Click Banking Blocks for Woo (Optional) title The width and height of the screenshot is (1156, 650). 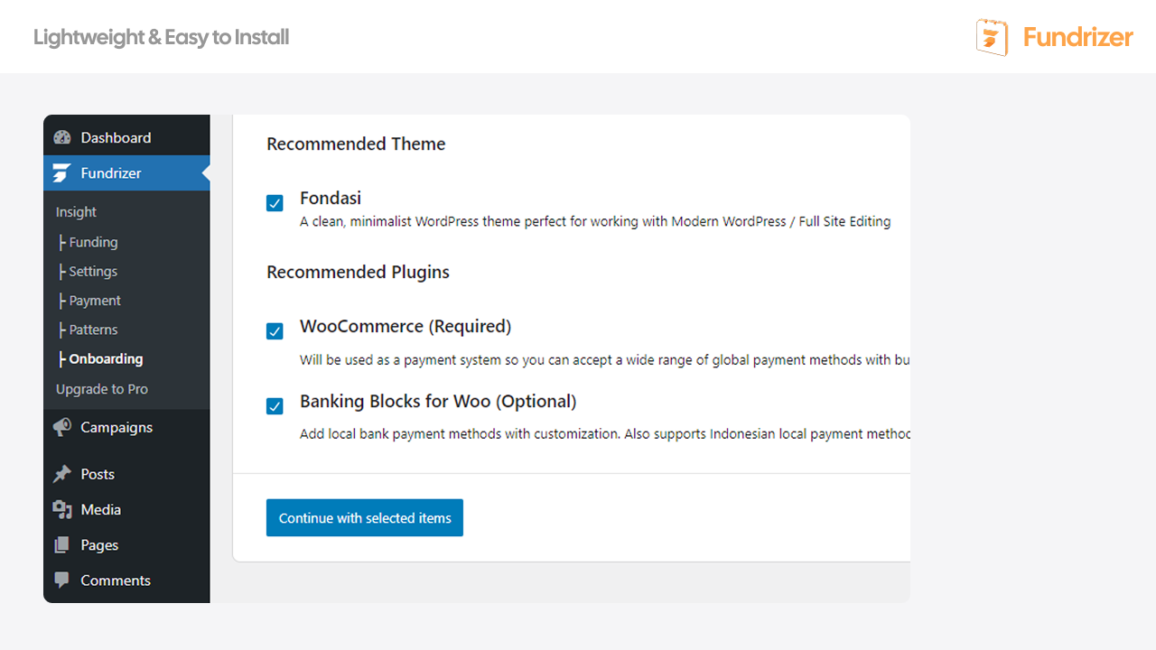[438, 401]
